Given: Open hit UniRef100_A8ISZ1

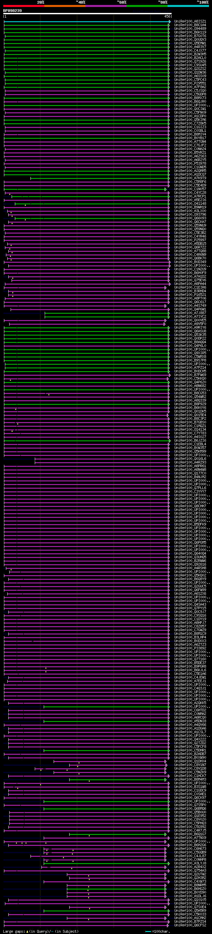Looking at the screenshot, I should pyautogui.click(x=190, y=22).
